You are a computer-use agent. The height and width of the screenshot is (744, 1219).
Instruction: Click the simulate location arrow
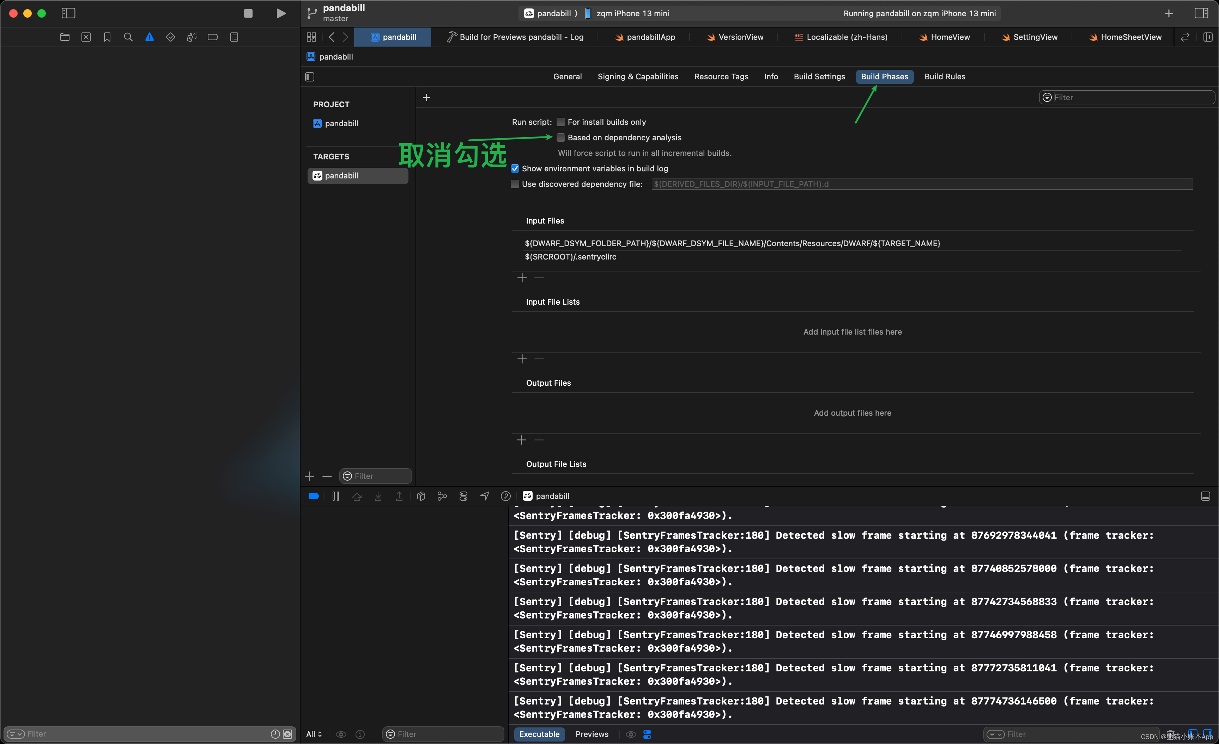[485, 496]
